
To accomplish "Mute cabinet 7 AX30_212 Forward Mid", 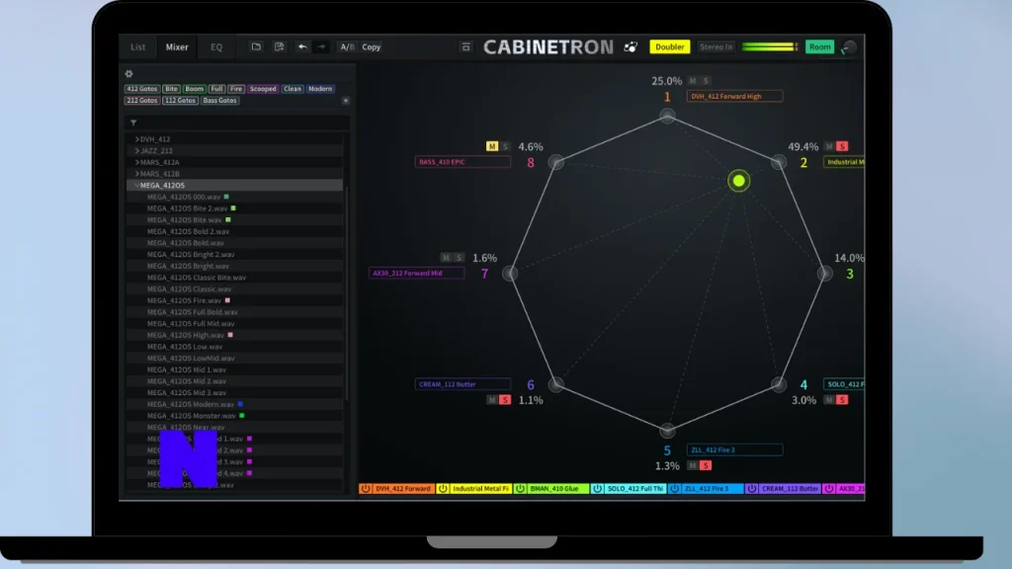I will 446,258.
